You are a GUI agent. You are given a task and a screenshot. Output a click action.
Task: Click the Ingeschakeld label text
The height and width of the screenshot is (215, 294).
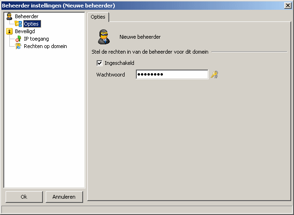(119, 63)
